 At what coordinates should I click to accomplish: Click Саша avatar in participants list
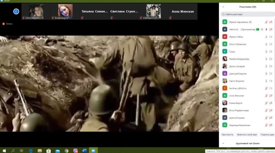coord(225,51)
